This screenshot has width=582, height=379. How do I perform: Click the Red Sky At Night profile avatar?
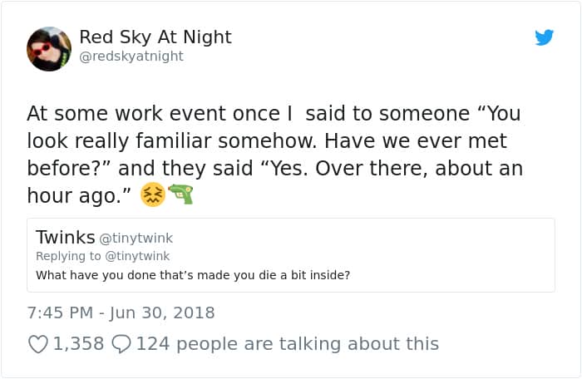pyautogui.click(x=49, y=48)
